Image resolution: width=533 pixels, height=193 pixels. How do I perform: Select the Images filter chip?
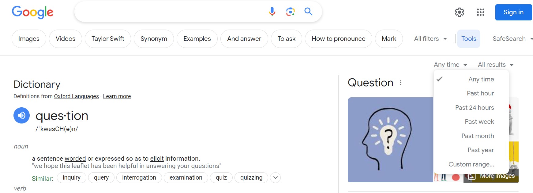click(29, 39)
